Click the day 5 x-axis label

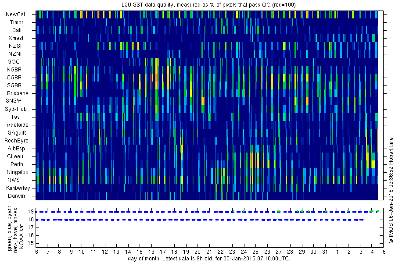(x=384, y=252)
